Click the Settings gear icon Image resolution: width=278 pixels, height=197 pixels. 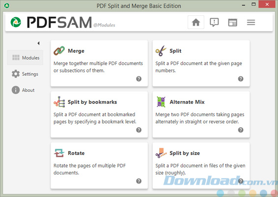16,74
